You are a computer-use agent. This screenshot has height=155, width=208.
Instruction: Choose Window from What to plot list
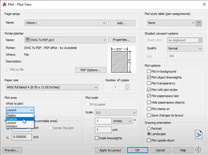tap(20, 126)
